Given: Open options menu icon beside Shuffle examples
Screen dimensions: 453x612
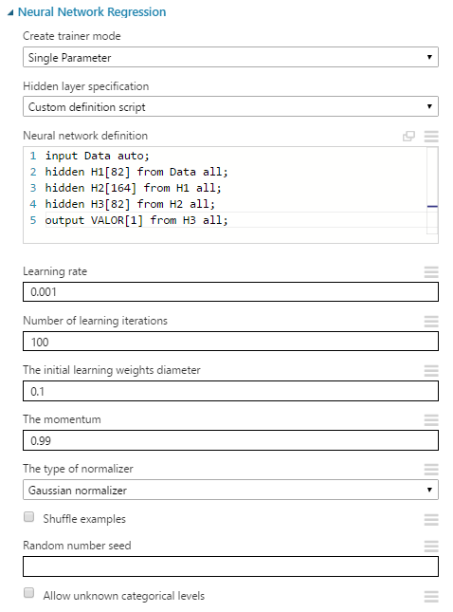Looking at the screenshot, I should (431, 520).
